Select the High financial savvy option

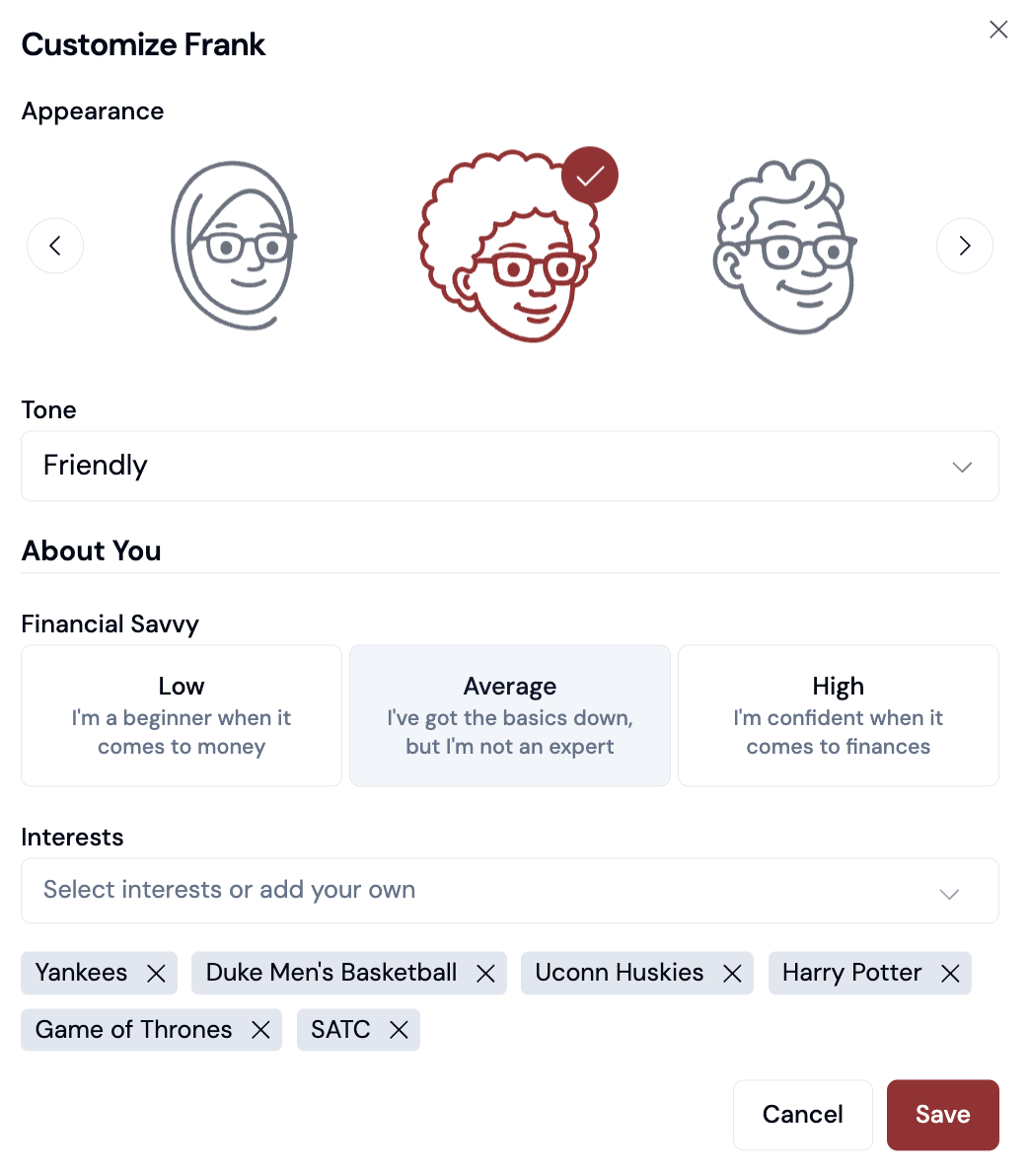pos(838,715)
